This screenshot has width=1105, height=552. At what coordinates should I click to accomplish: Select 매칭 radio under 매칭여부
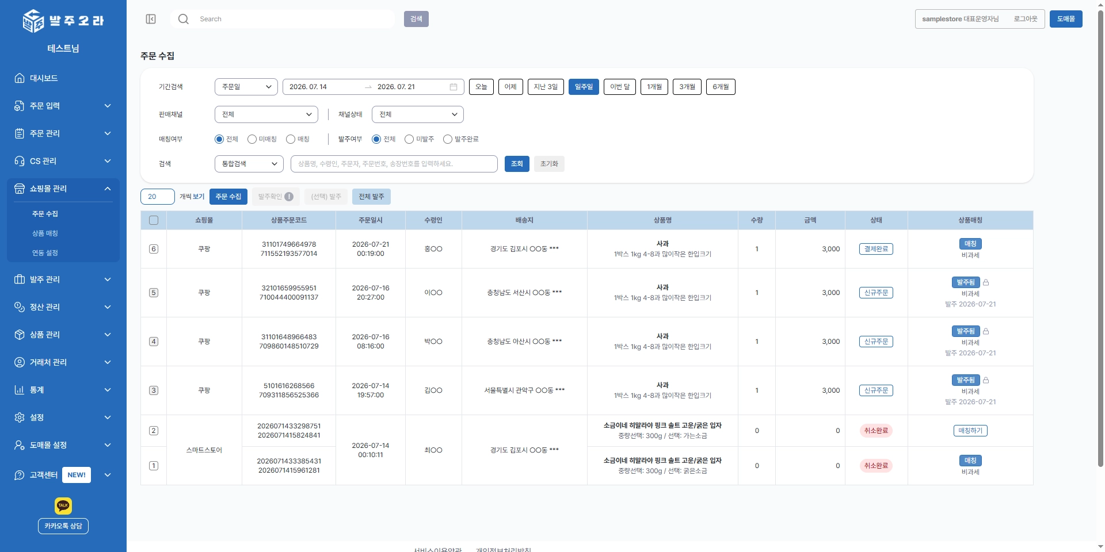291,139
